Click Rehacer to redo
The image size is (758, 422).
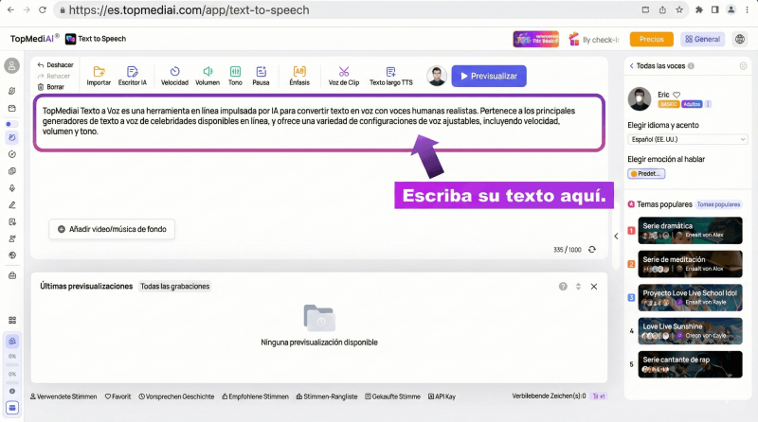(54, 76)
